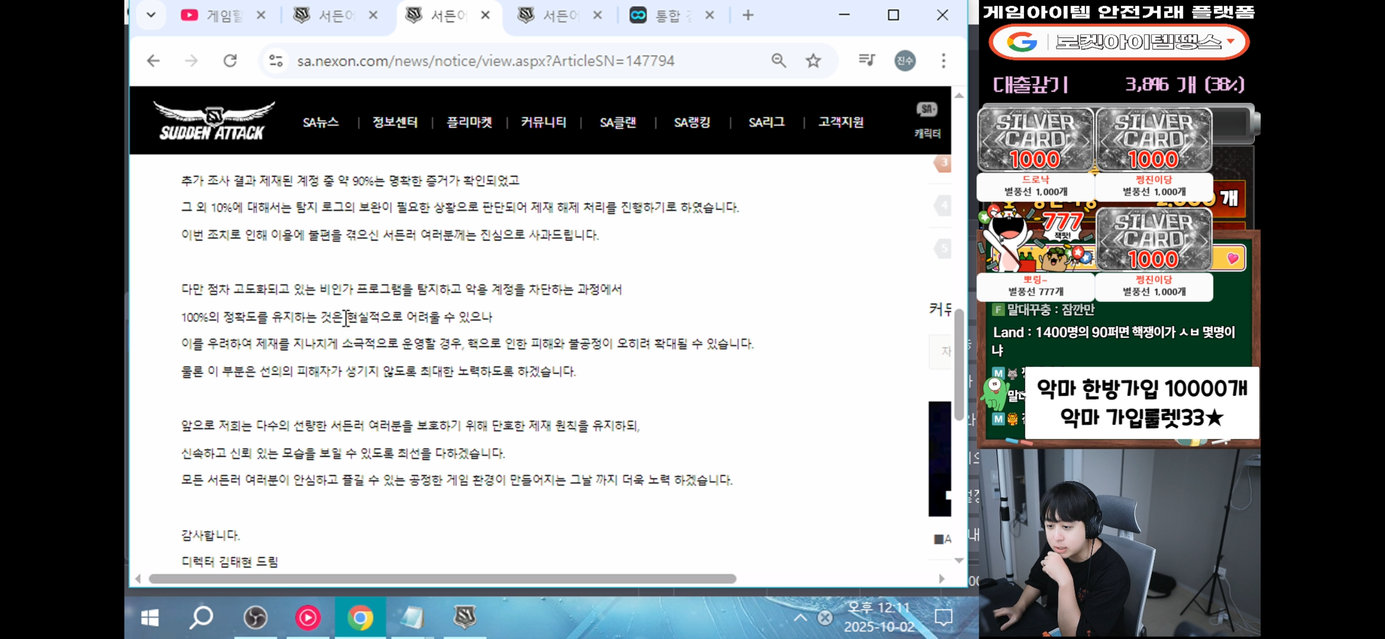Go to 플리마켓 page
Image resolution: width=1385 pixels, height=639 pixels.
469,123
